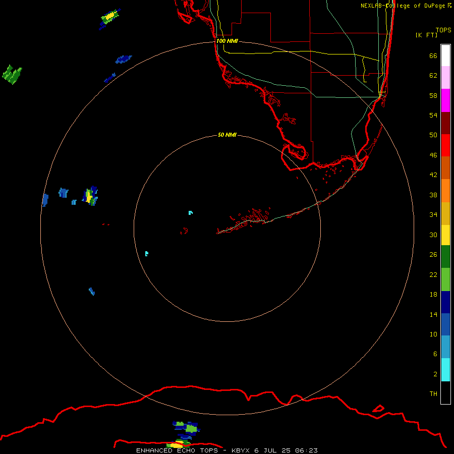This screenshot has width=454, height=454.
Task: Click the "34" legend value
Action: click(433, 215)
